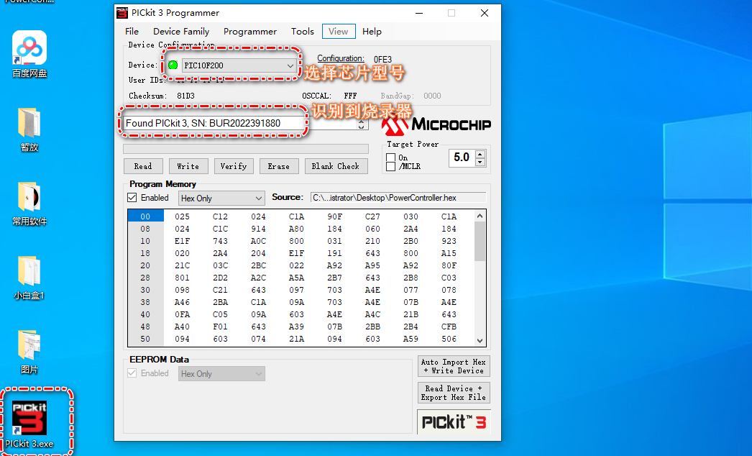The width and height of the screenshot is (752, 456).
Task: Uncheck Program Memory Enabled checkbox
Action: click(132, 197)
